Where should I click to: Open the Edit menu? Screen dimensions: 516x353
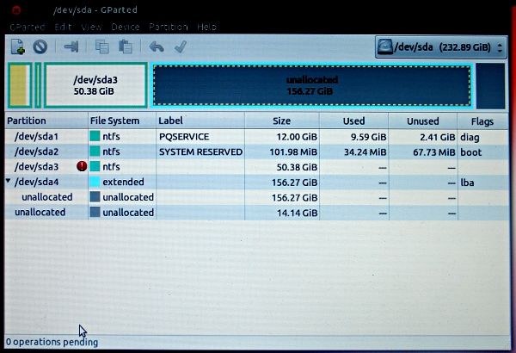pyautogui.click(x=63, y=27)
